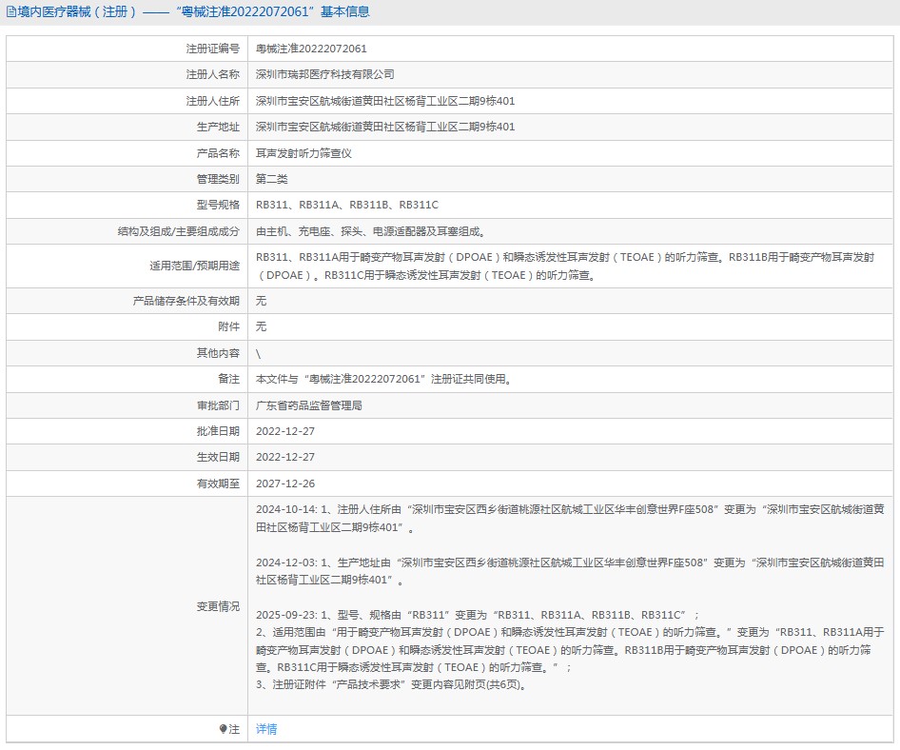Click the marker icon next to 注
Screen dimensions: 900x750
tap(224, 729)
